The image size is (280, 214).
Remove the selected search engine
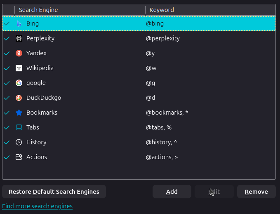(x=256, y=192)
